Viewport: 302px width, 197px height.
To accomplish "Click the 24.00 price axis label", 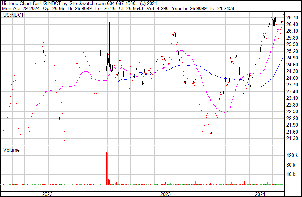I will click(292, 78).
